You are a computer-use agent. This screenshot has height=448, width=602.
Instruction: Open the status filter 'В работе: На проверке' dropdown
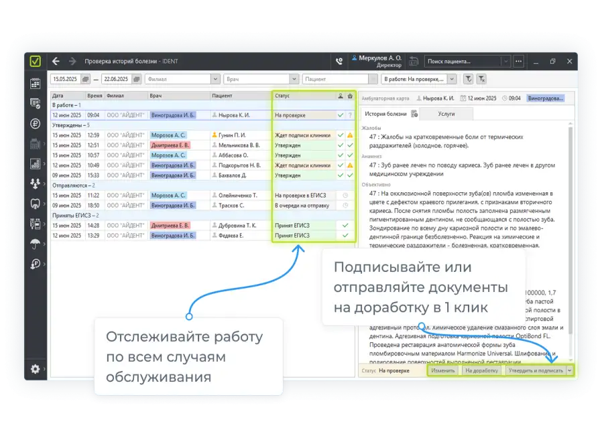pos(451,79)
